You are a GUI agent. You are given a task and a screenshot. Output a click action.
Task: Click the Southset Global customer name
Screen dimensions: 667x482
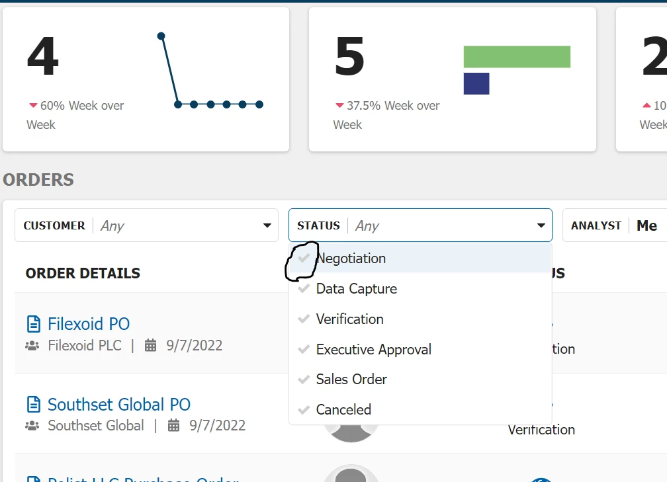pyautogui.click(x=96, y=426)
